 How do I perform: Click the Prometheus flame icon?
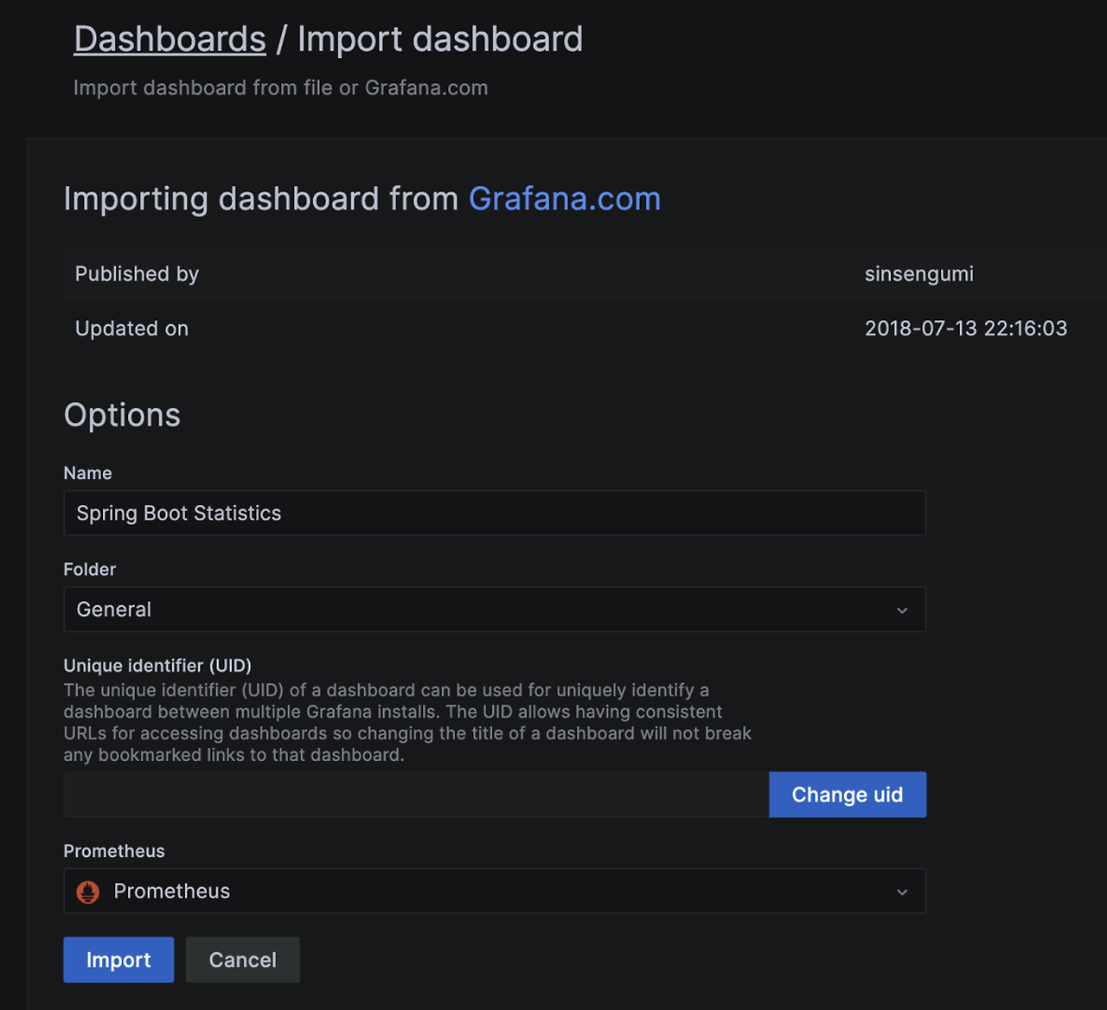tap(88, 892)
